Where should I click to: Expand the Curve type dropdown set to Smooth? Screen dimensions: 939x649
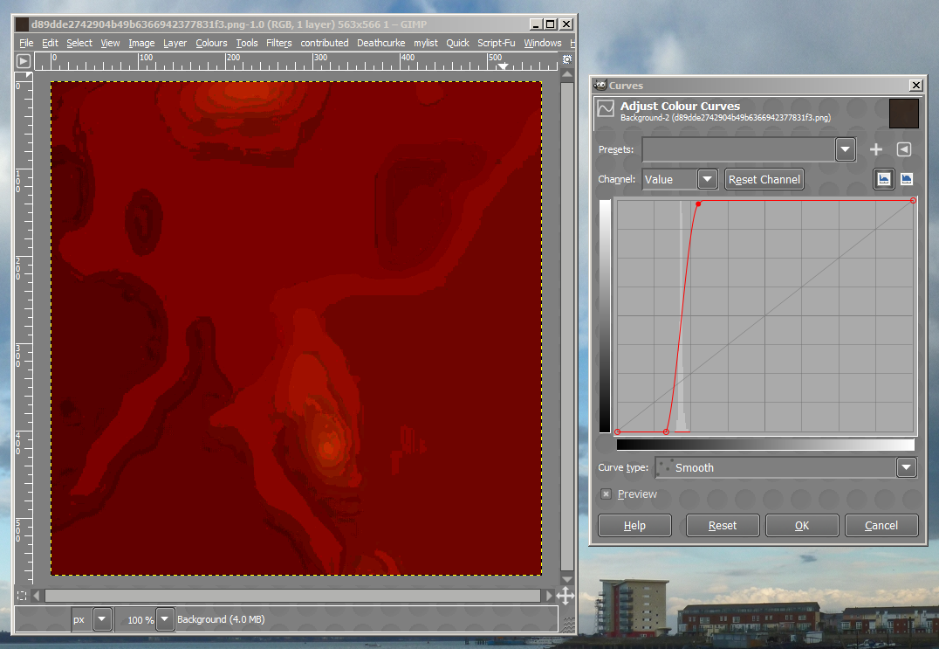907,467
